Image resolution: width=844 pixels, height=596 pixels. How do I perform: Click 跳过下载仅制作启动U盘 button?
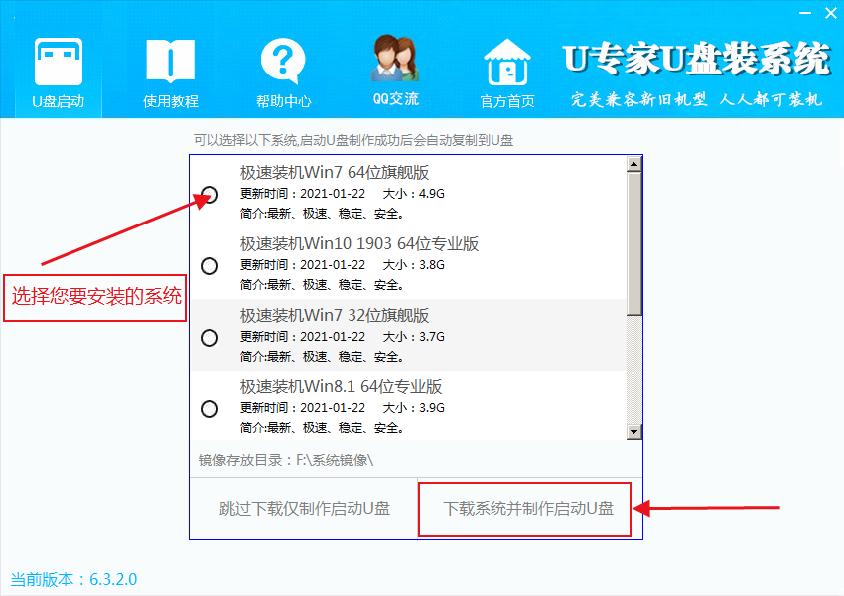tap(305, 509)
